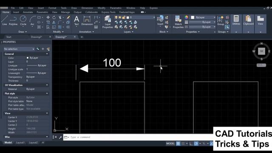Screen dimensions: 272x153
Task: Click the ribbon object color wheel icon
Action: (x=186, y=17)
